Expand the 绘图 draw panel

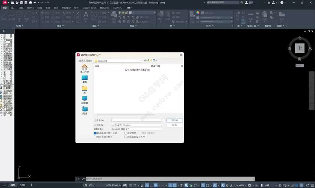click(x=20, y=26)
